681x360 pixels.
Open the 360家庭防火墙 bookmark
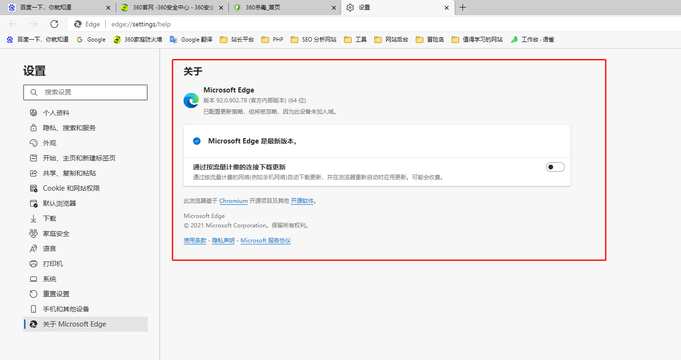138,40
